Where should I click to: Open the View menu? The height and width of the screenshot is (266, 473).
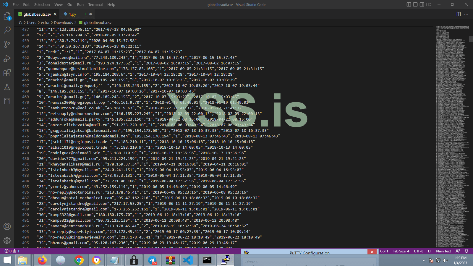click(x=59, y=4)
